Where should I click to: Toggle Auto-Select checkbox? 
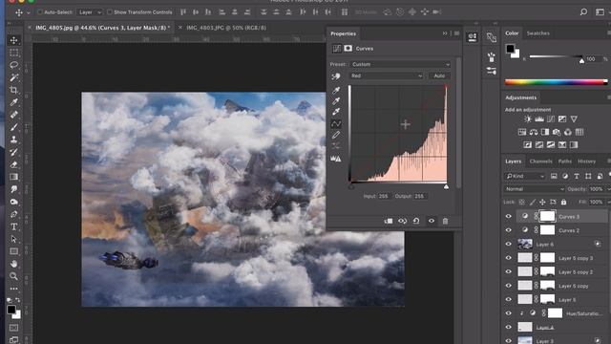pos(39,12)
